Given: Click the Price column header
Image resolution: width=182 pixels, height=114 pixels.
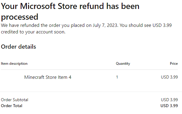Looking at the screenshot, I should (174, 64).
